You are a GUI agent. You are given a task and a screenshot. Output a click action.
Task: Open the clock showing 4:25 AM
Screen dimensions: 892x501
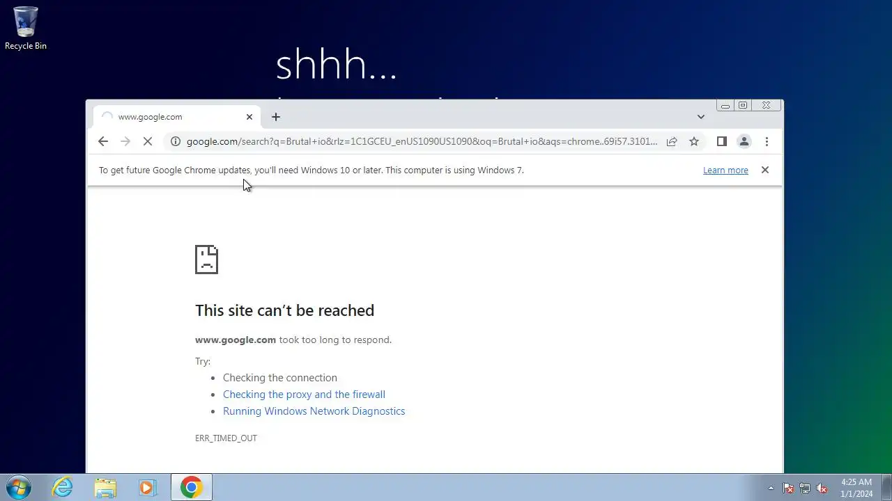856,488
